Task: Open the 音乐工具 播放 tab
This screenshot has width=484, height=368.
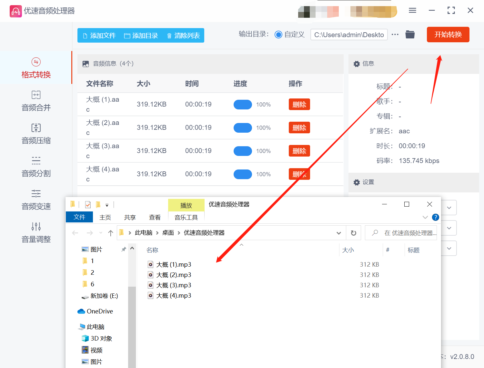Action: [186, 205]
